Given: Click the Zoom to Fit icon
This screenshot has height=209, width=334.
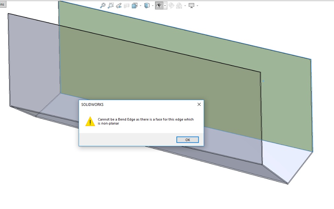Looking at the screenshot, I should pos(103,5).
